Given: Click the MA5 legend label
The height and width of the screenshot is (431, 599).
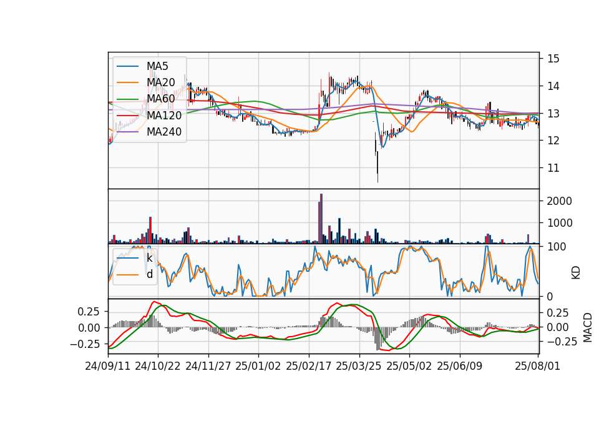Looking at the screenshot, I should click(157, 66).
